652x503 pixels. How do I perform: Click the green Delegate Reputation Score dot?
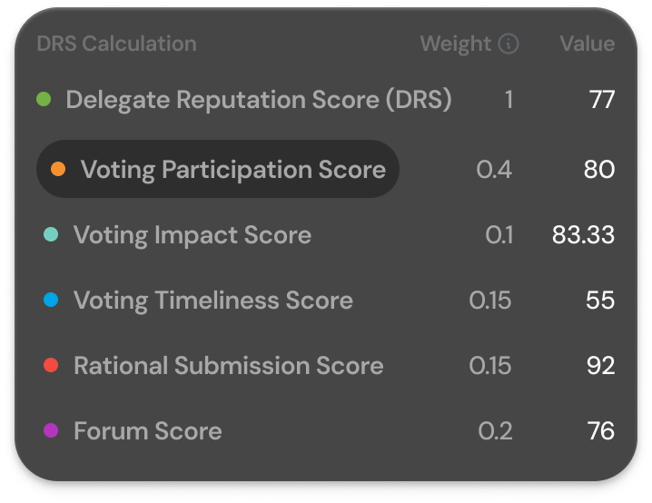(x=44, y=100)
